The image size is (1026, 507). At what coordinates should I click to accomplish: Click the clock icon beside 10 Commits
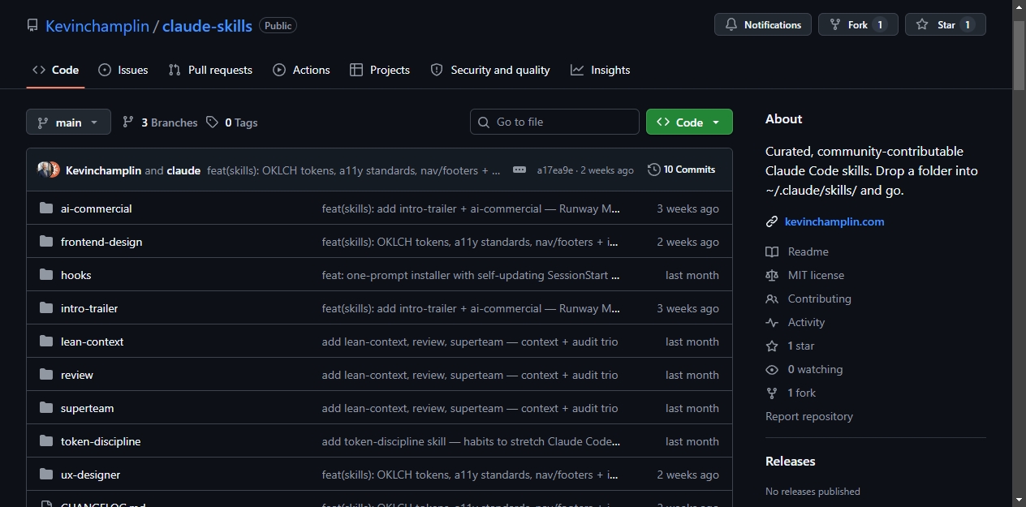click(653, 170)
